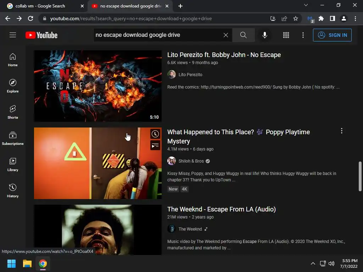Screen dimensions: 363x272
Task: Start voice search with the microphone
Action: tap(265, 35)
